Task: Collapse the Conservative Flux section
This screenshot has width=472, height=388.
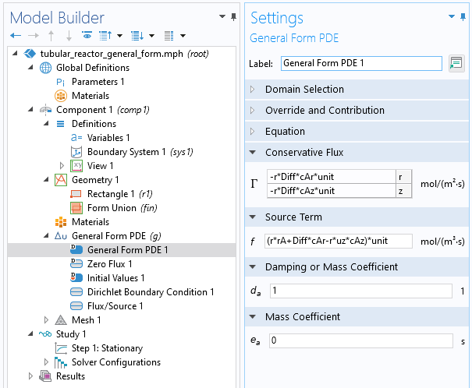Action: point(253,153)
